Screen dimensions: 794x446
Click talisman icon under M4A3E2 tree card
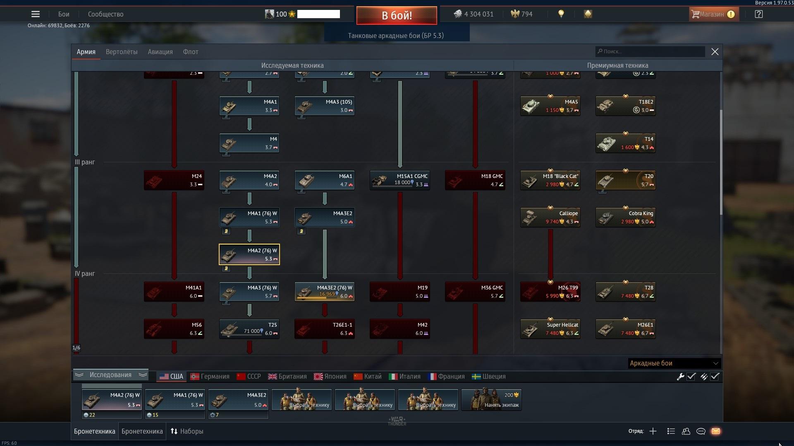(x=301, y=231)
